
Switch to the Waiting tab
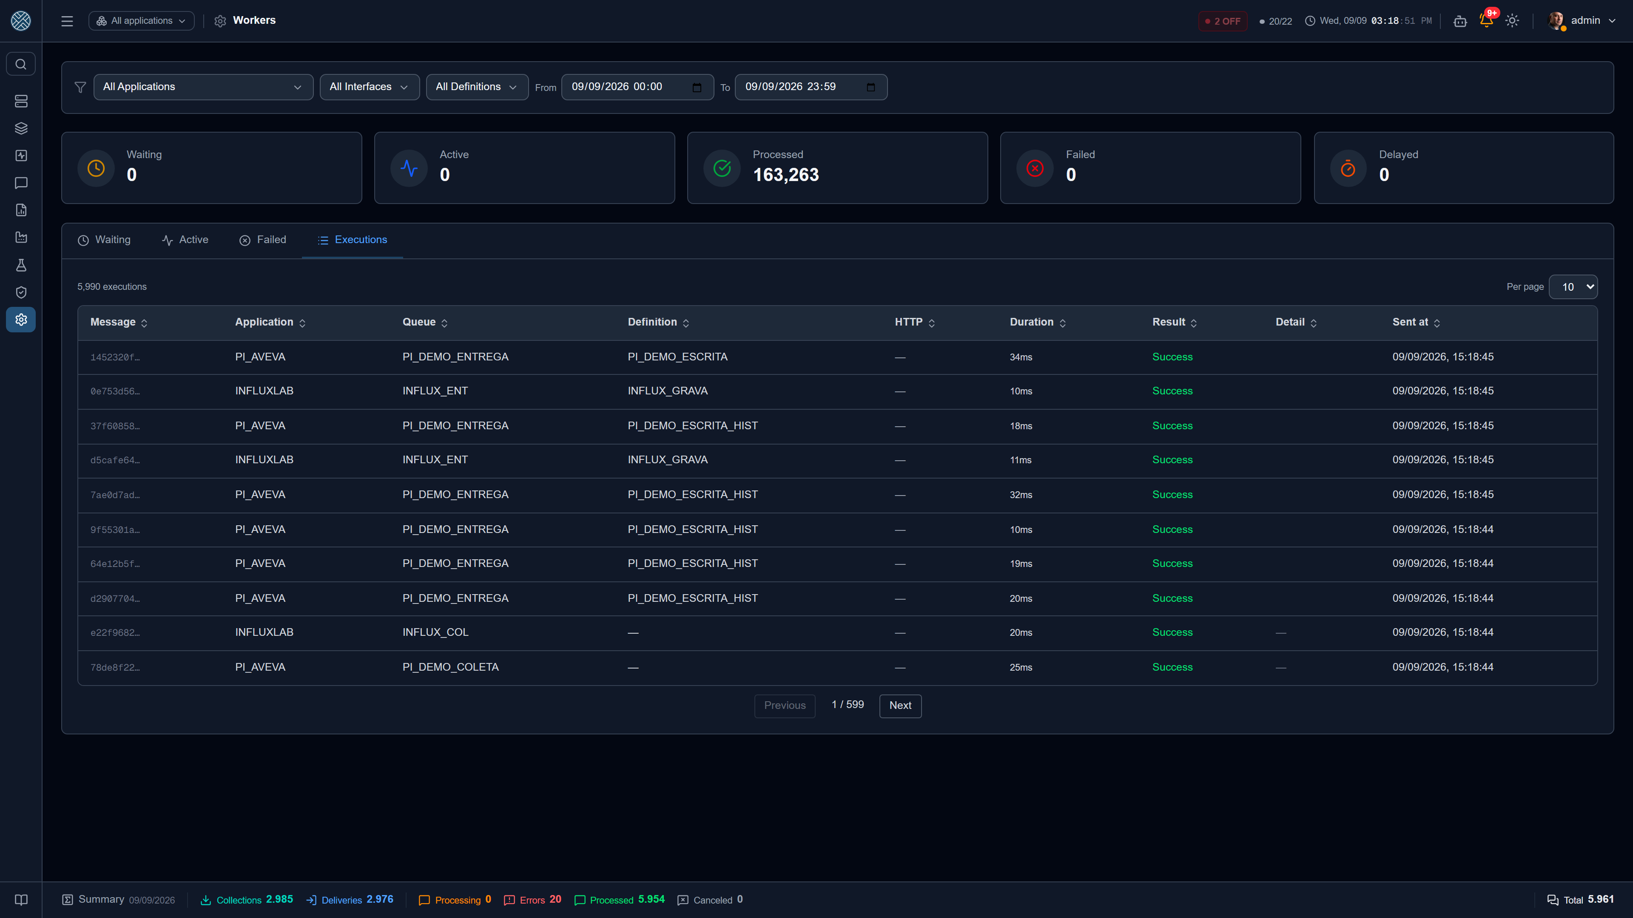click(104, 240)
